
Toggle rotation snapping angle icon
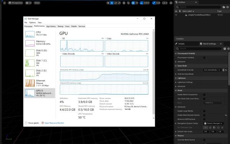(141, 3)
